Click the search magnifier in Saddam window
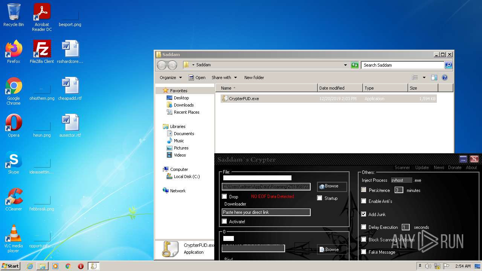Image resolution: width=482 pixels, height=271 pixels. 448,65
